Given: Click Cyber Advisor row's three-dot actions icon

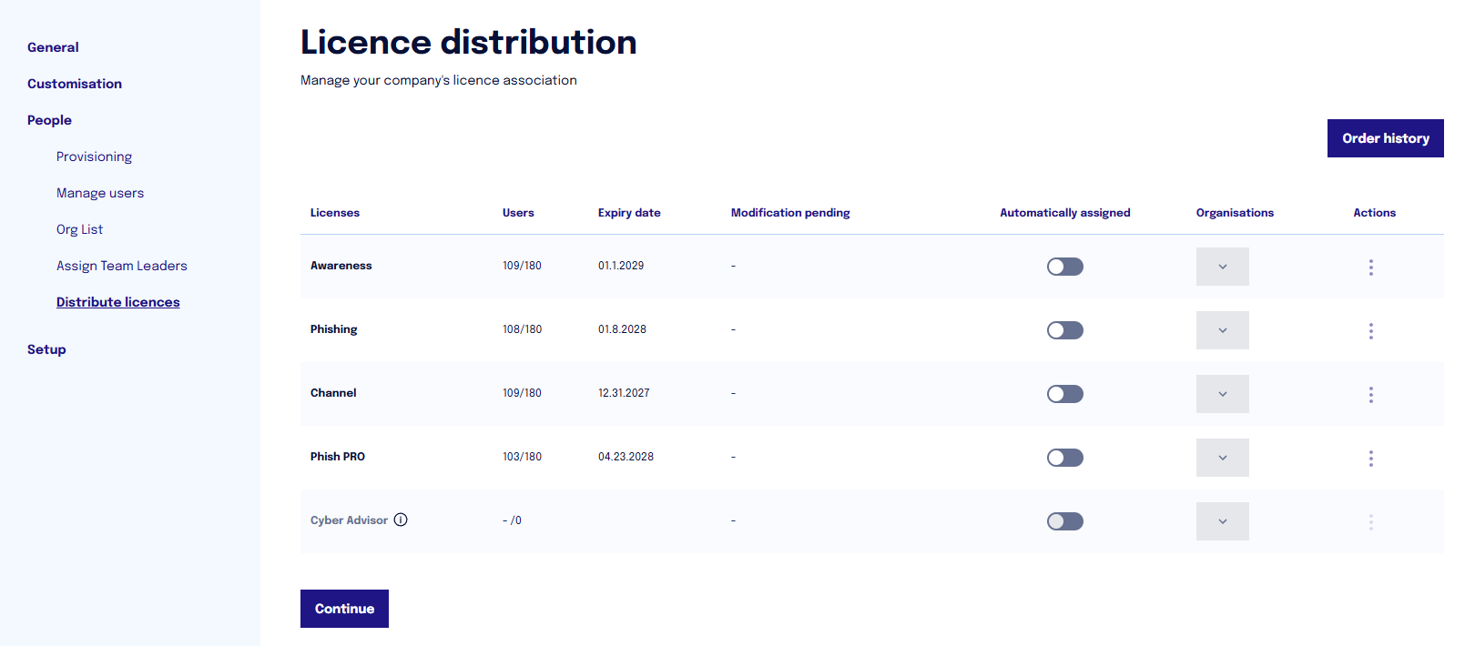Looking at the screenshot, I should (1370, 521).
